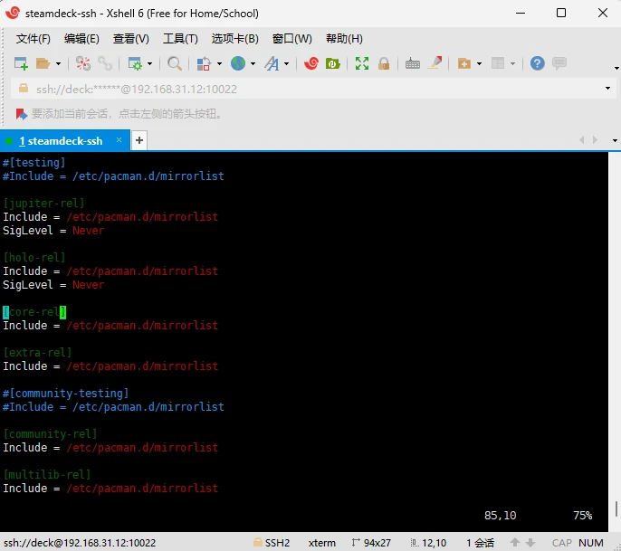Click the New session icon

21,63
